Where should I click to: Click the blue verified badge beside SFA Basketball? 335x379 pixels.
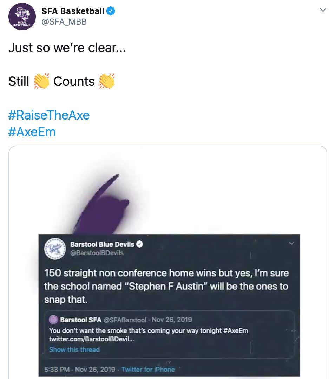pyautogui.click(x=111, y=11)
